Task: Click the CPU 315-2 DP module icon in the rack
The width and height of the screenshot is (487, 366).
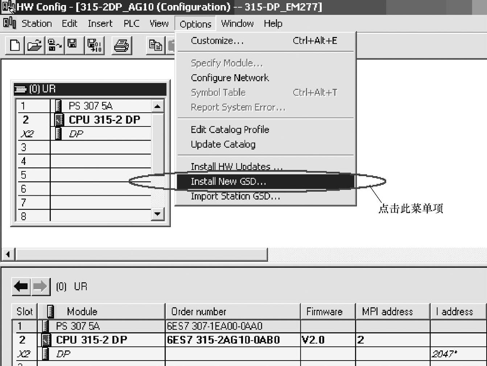Action: pyautogui.click(x=58, y=120)
